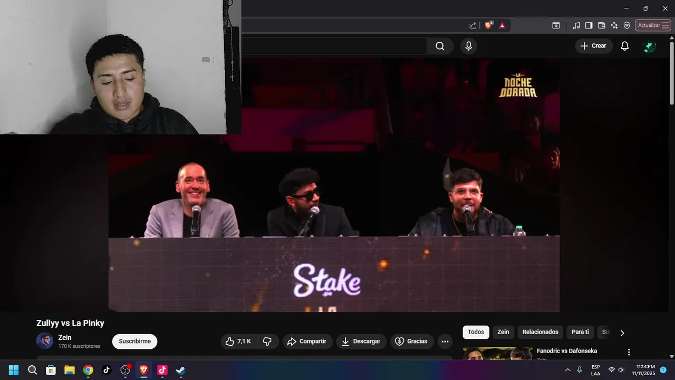Open Windows taskbar search
The image size is (675, 380).
click(x=32, y=370)
